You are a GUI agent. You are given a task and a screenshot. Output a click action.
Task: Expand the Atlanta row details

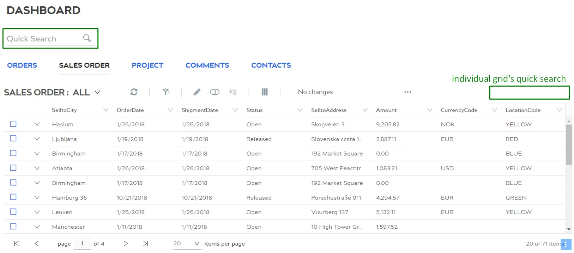click(37, 168)
